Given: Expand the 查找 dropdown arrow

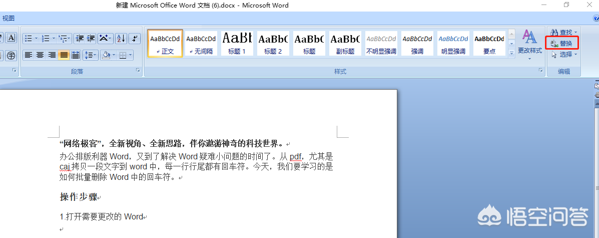Looking at the screenshot, I should point(575,33).
